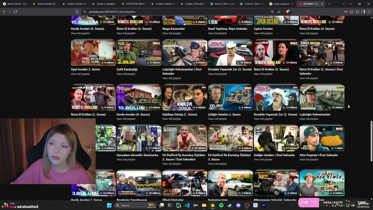Screen dimensions: 373x210
Task: Open Premiere Pro from the taskbar
Action: click(x=264, y=205)
